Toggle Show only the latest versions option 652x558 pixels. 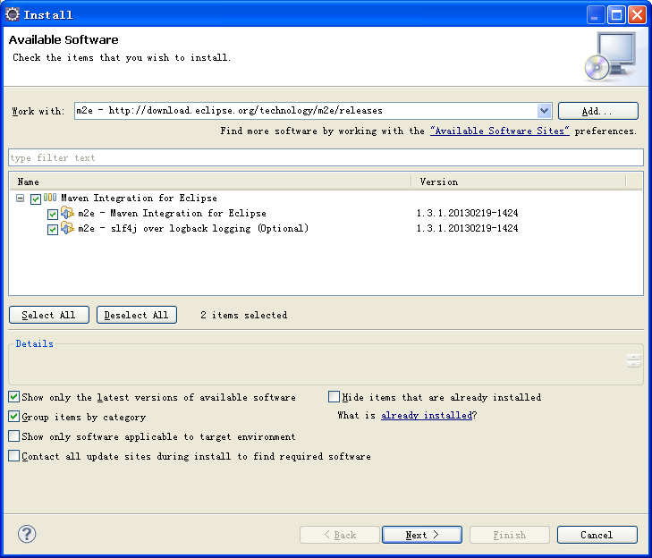pos(13,397)
